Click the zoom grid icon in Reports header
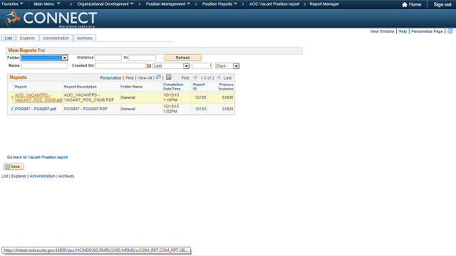This screenshot has width=456, height=256. (158, 78)
